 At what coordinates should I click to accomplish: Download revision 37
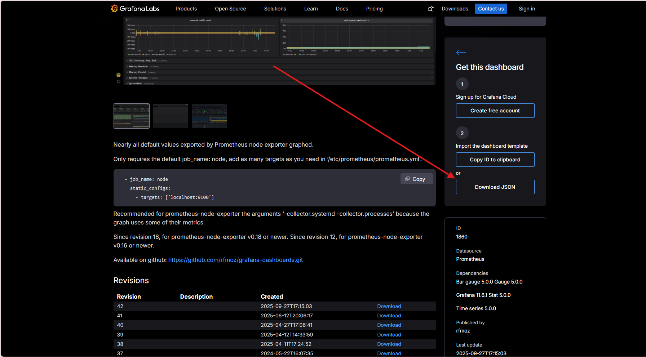click(x=389, y=353)
